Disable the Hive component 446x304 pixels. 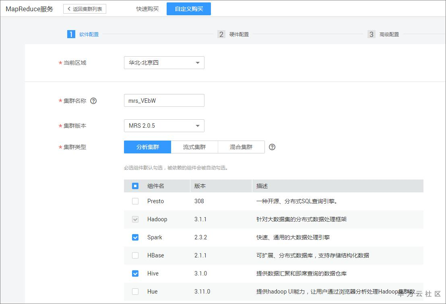135,273
